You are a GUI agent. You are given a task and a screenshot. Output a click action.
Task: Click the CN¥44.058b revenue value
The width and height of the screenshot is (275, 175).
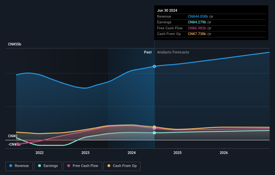pos(198,16)
